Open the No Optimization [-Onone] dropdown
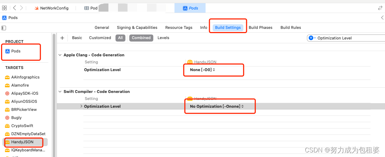This screenshot has height=157, width=385. point(217,106)
